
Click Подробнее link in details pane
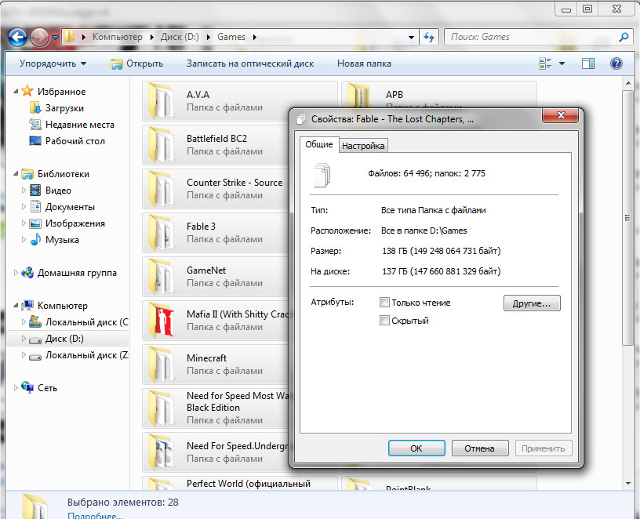94,515
